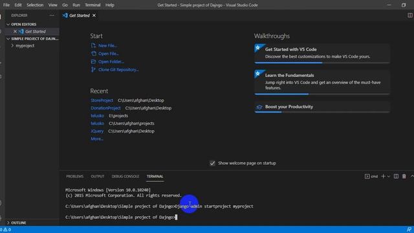414x233 pixels.
Task: Create a new terminal with plus icon
Action: (383, 177)
